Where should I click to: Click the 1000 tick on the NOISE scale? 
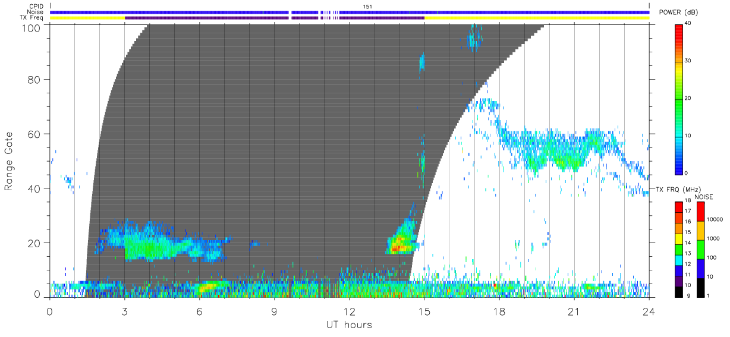point(713,238)
